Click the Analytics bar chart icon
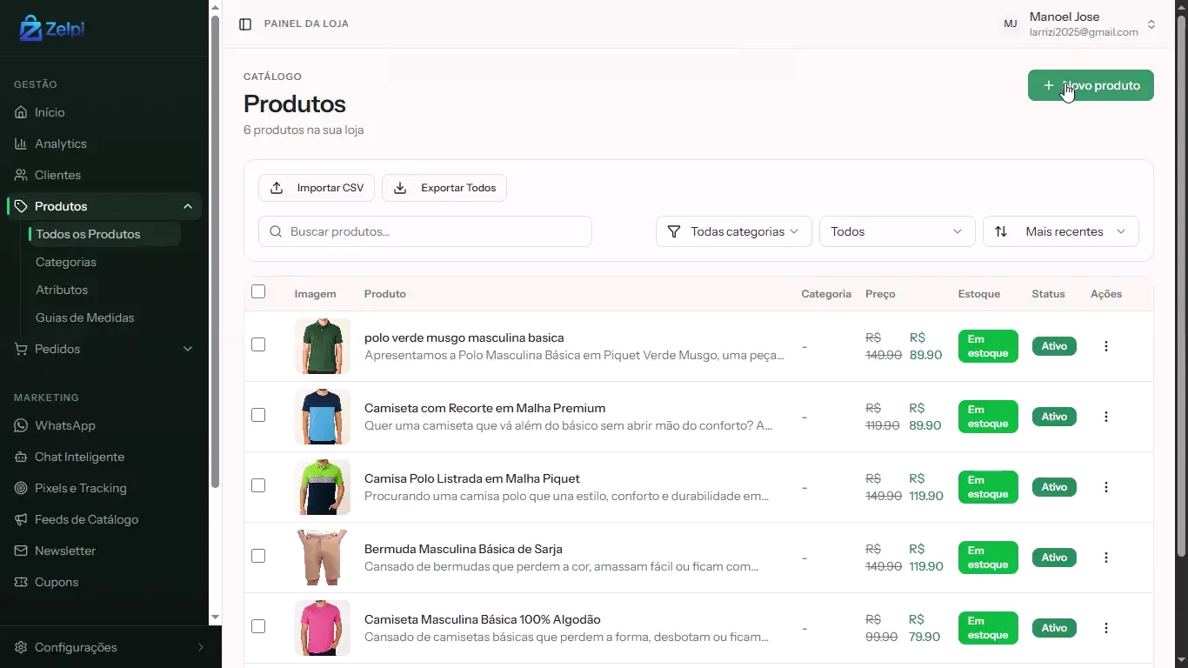Image resolution: width=1188 pixels, height=668 pixels. 21,144
